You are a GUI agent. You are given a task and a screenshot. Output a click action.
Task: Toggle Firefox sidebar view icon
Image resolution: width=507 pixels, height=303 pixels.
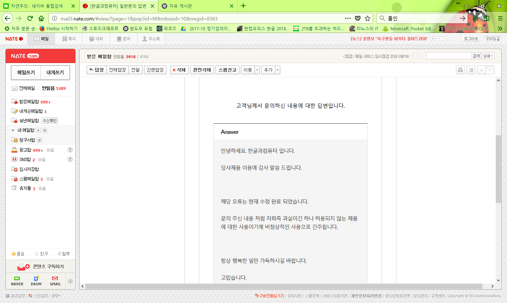coord(487,18)
